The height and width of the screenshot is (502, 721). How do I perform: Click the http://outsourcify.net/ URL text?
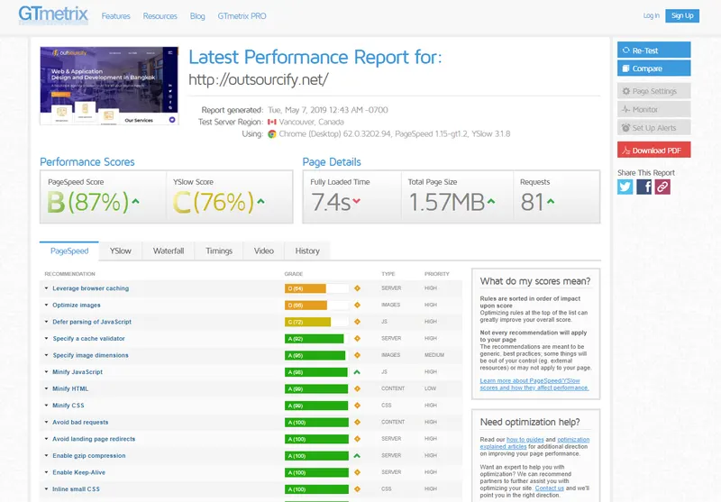pos(259,79)
